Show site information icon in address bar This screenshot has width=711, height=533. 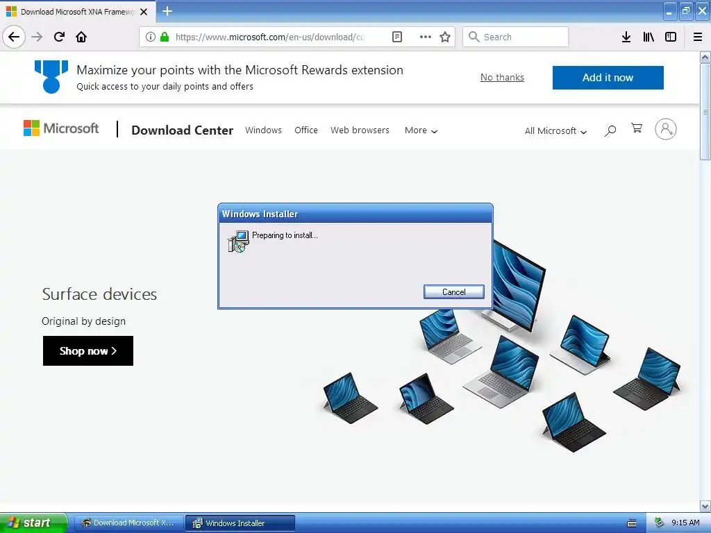pyautogui.click(x=151, y=37)
